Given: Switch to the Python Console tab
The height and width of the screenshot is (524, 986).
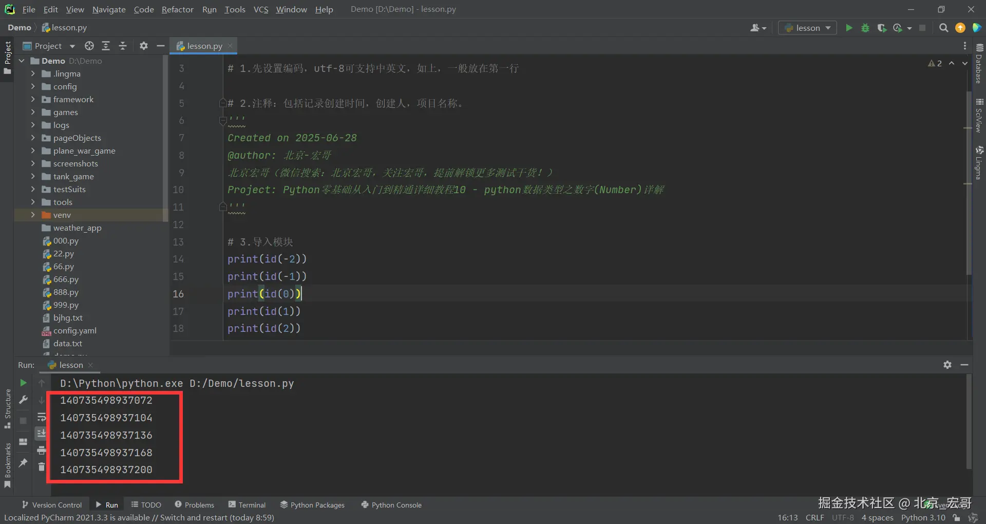Looking at the screenshot, I should tap(391, 505).
